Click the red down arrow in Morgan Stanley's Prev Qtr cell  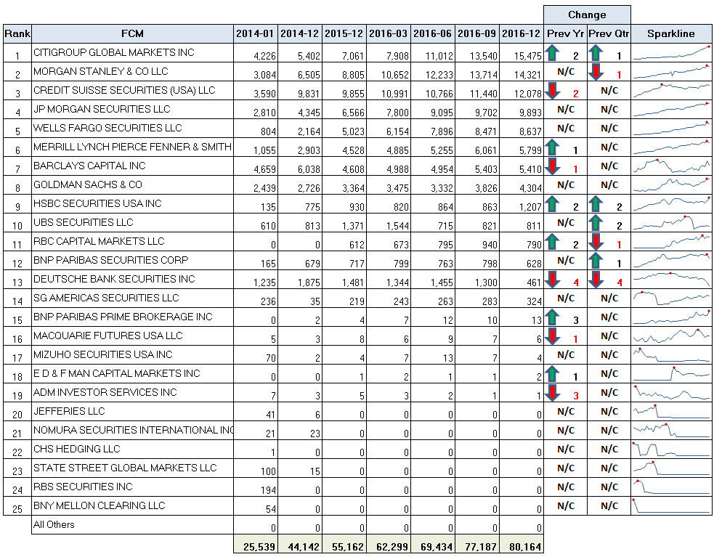596,72
